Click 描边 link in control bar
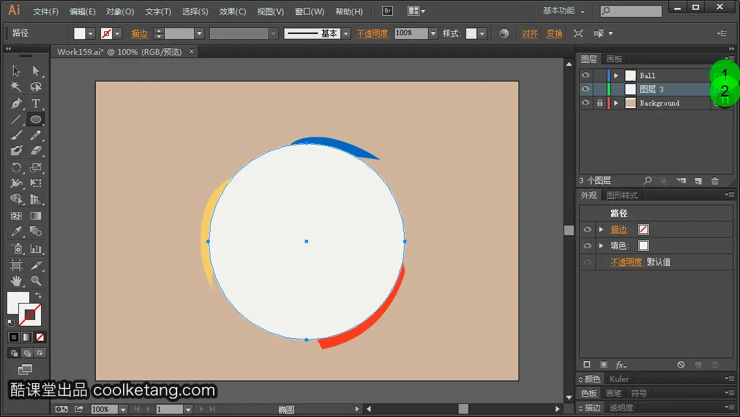Viewport: 740px width, 417px height. 139,33
